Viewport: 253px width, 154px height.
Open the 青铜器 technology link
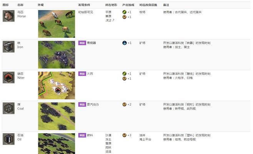(x=92, y=43)
